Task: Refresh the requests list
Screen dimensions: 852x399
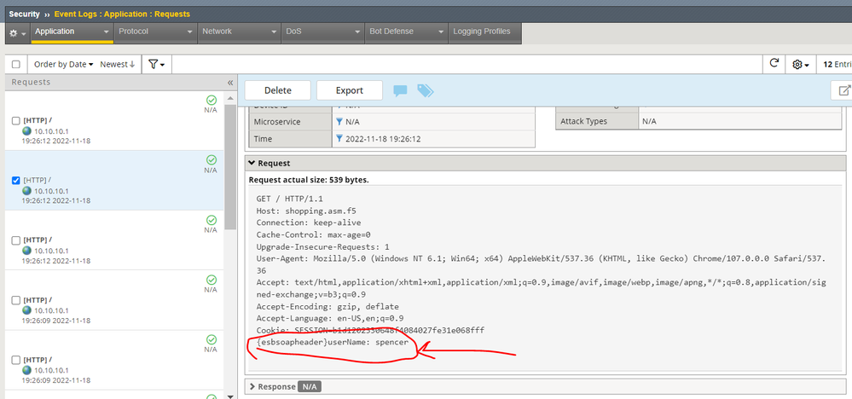Action: (x=774, y=64)
